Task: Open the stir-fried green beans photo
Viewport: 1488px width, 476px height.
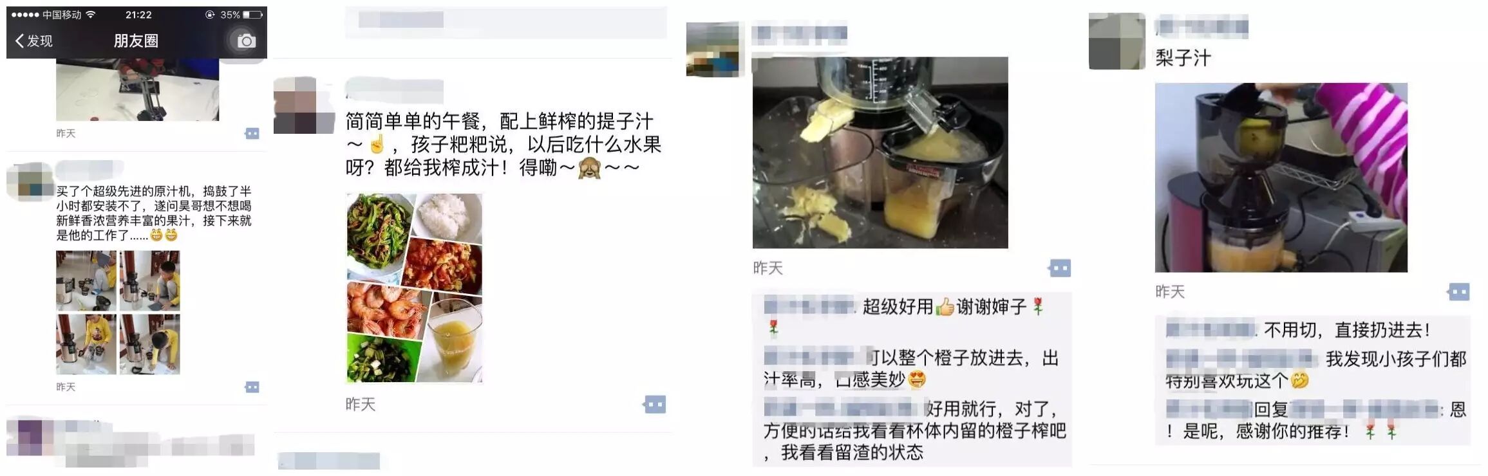Action: 380,235
